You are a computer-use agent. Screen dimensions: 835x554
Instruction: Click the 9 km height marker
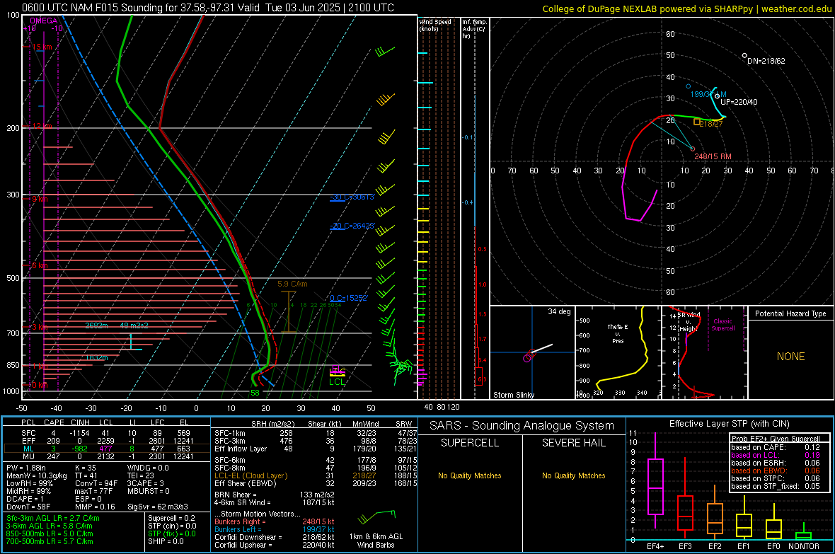[40, 200]
